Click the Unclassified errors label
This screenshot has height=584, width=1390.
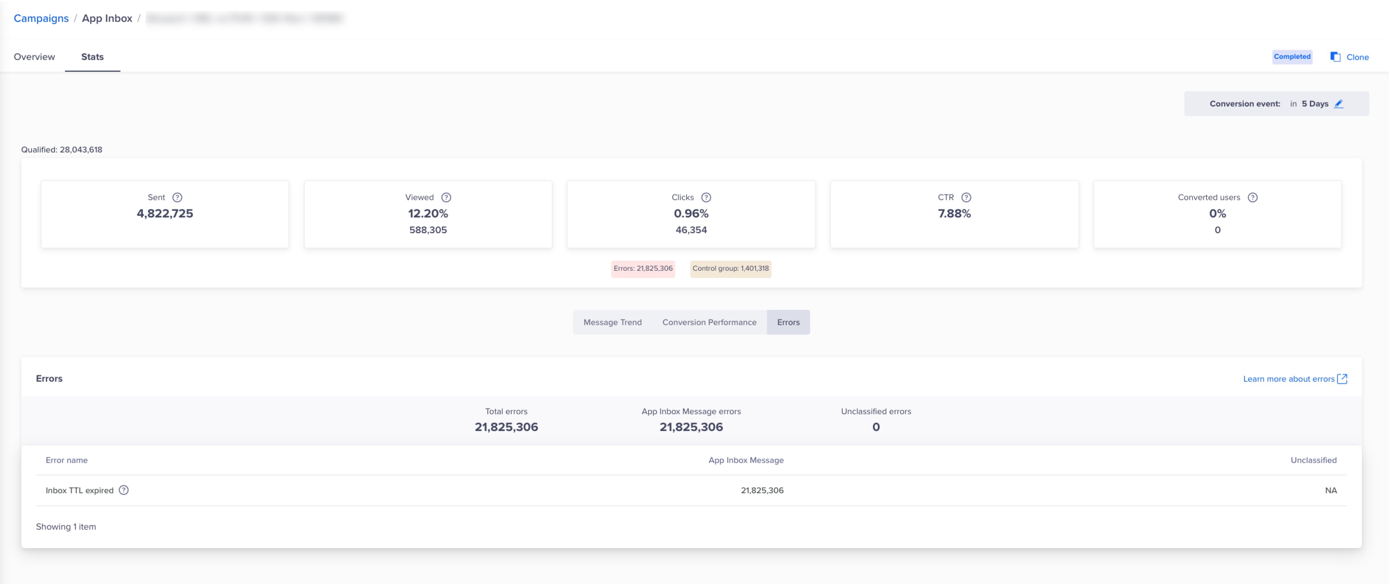876,412
